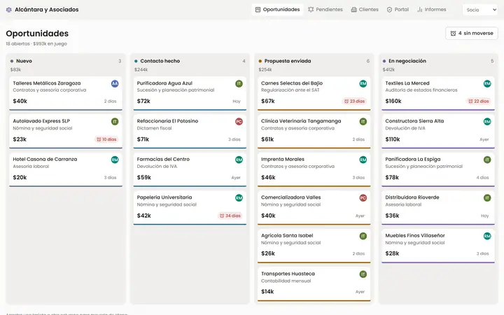Open the Socio role dropdown
The height and width of the screenshot is (315, 504).
480,10
